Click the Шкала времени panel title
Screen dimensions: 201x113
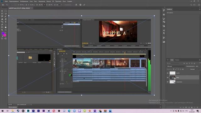(x=13, y=107)
